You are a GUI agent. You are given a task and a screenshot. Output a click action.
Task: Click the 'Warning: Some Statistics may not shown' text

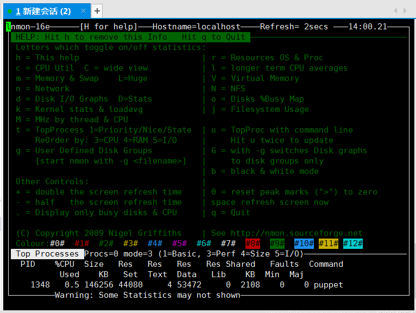tap(148, 295)
